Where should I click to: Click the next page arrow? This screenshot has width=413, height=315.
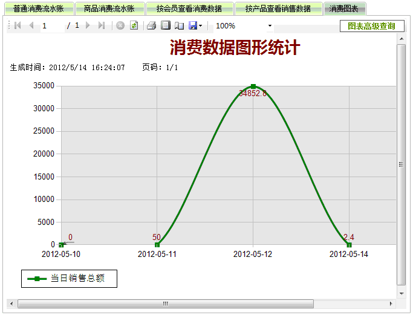pyautogui.click(x=88, y=26)
